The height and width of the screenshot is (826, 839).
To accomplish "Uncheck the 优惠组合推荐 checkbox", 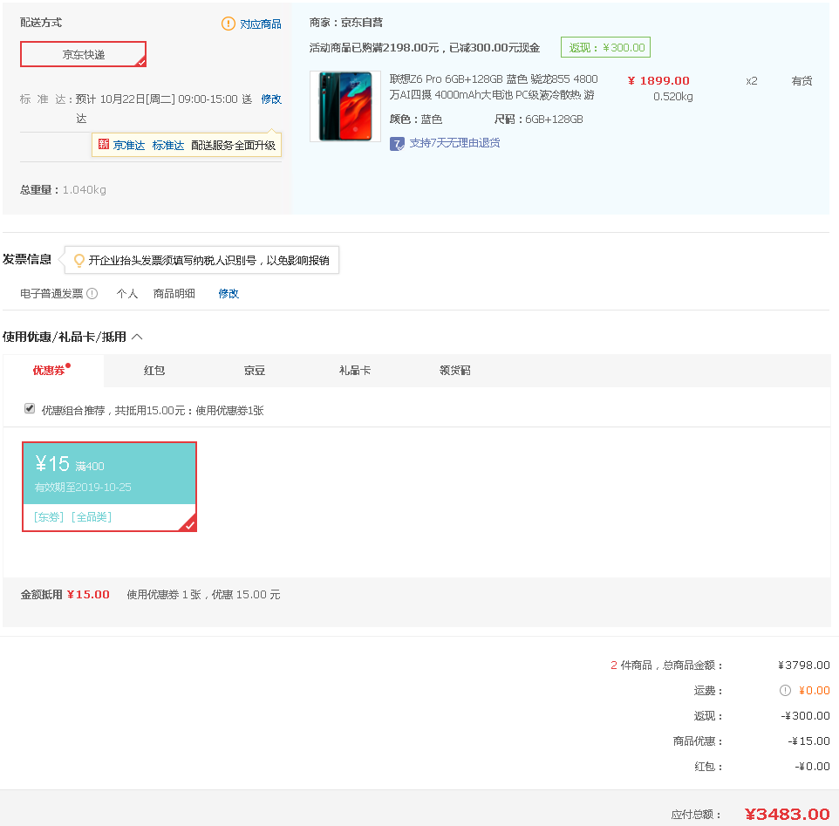I will point(30,409).
